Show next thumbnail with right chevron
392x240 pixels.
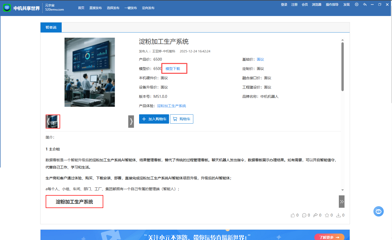(x=131, y=122)
